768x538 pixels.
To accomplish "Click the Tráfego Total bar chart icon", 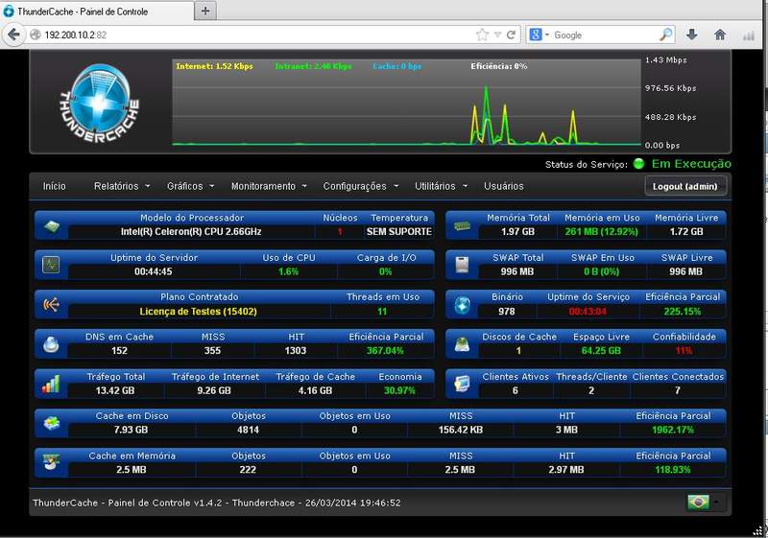I will pos(51,384).
